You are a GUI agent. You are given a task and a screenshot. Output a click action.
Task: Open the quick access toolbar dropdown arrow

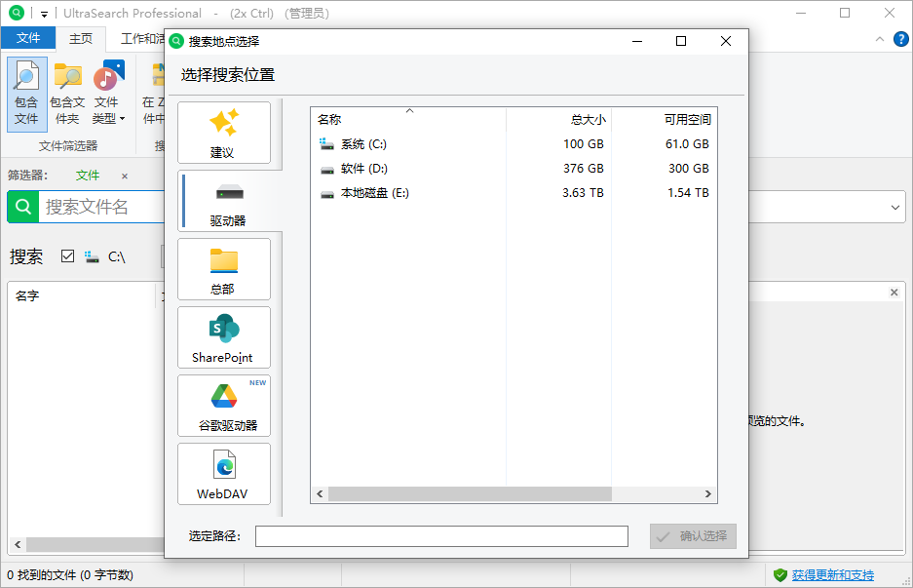coord(43,13)
